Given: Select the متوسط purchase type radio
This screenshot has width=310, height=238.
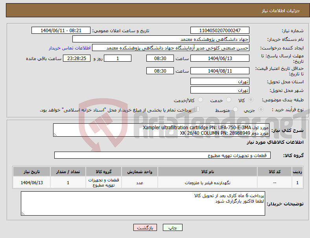Looking at the screenshot, I should pyautogui.click(x=235, y=109).
